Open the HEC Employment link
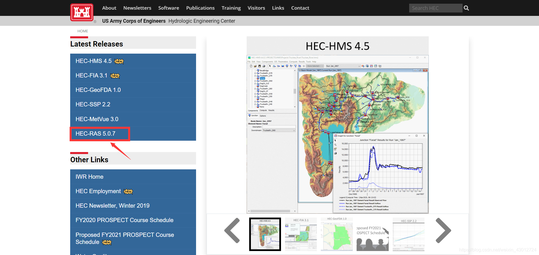This screenshot has height=255, width=539. (x=133, y=191)
